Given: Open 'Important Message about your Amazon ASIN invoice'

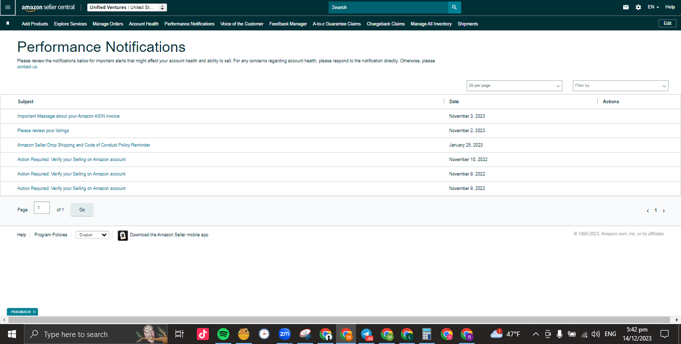Looking at the screenshot, I should (68, 116).
